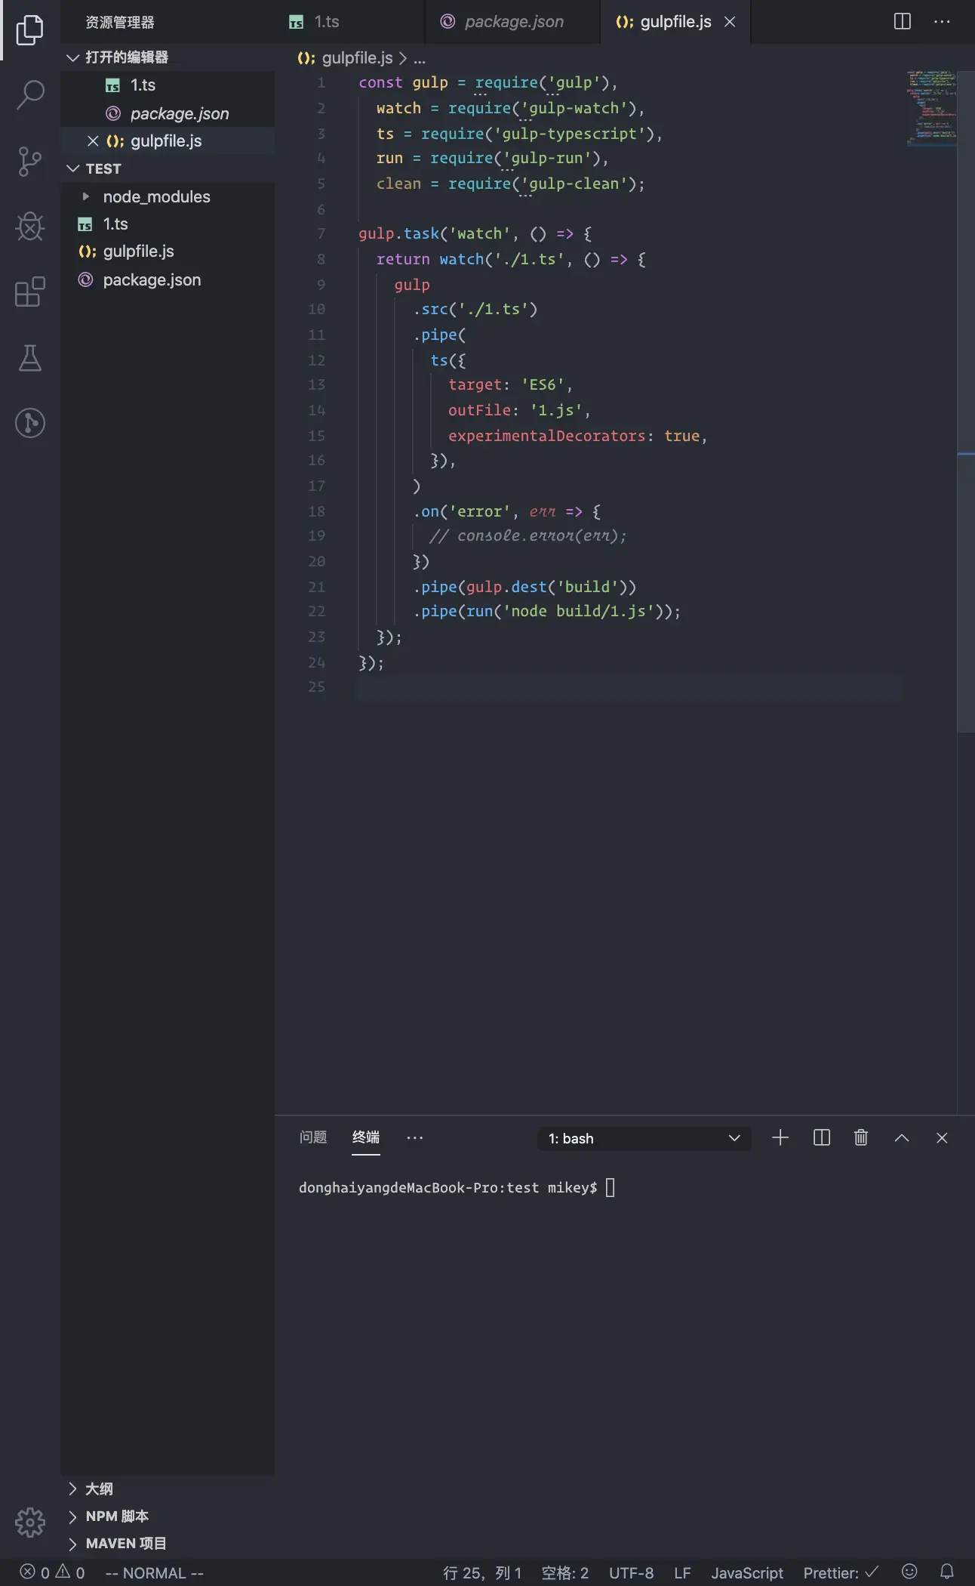This screenshot has width=975, height=1586.
Task: Click line number 7 in the gutter
Action: point(321,234)
